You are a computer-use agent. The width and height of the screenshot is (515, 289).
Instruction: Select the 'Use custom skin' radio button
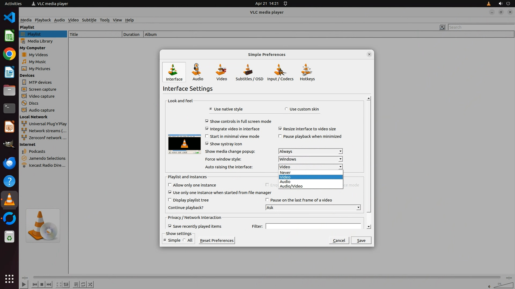coord(286,109)
